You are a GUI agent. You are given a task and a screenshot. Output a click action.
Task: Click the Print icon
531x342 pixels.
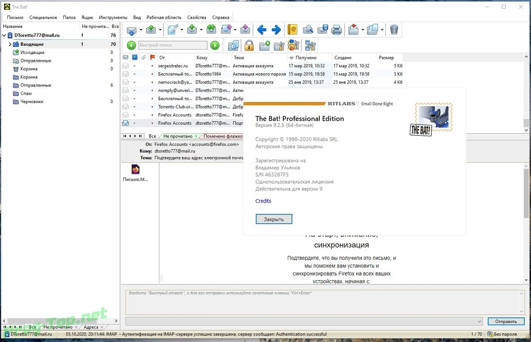(x=337, y=30)
